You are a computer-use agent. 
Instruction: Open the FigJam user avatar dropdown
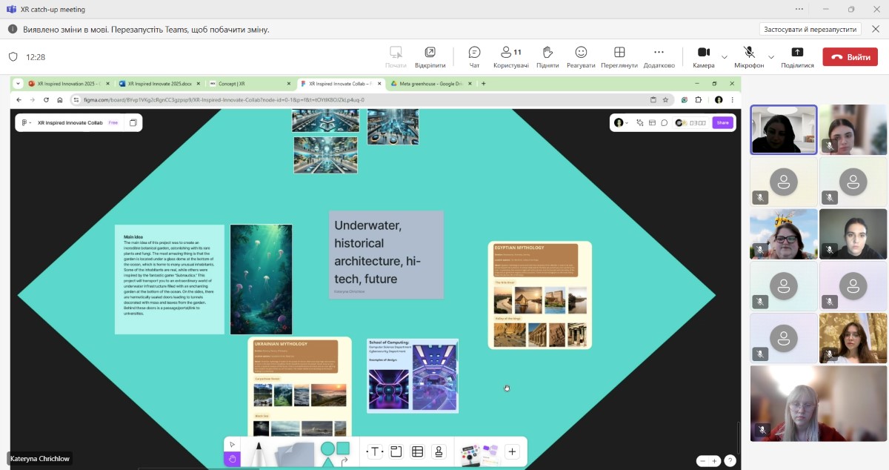[621, 122]
